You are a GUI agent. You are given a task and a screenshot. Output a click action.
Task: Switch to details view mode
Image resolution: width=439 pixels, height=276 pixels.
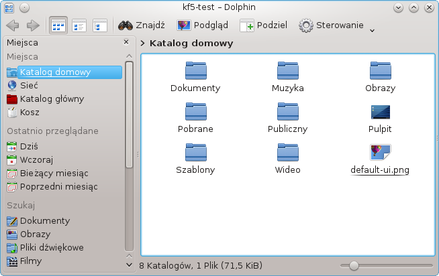coord(100,26)
